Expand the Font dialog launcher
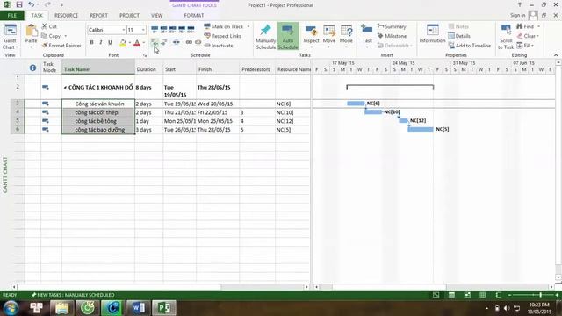 [x=145, y=55]
